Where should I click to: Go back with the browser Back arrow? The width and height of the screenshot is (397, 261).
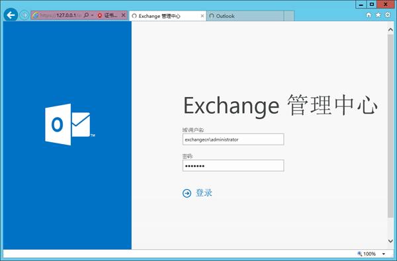tap(11, 15)
